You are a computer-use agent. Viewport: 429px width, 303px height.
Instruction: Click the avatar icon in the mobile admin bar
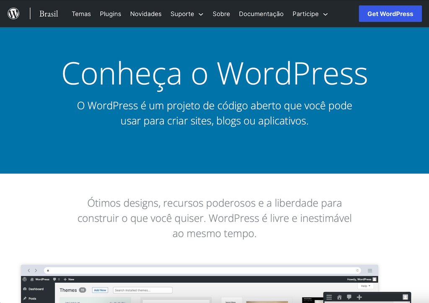tap(405, 297)
